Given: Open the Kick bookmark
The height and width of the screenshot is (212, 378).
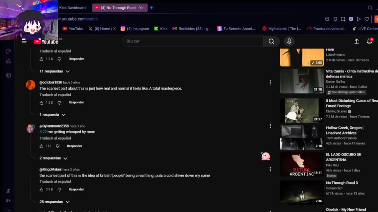Looking at the screenshot, I should [161, 29].
